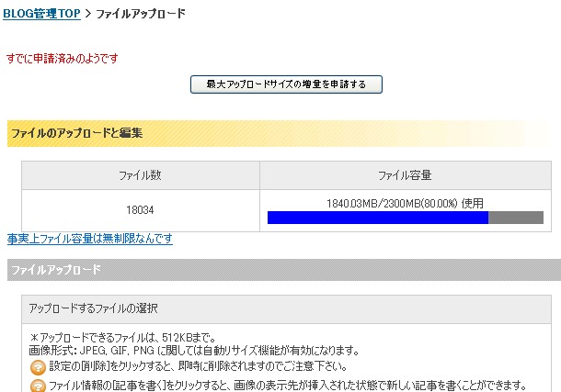
Task: Click the breadcrumb separator arrow
Action: pyautogui.click(x=87, y=14)
